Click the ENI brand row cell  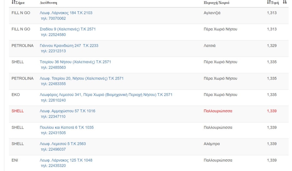[x=15, y=160]
